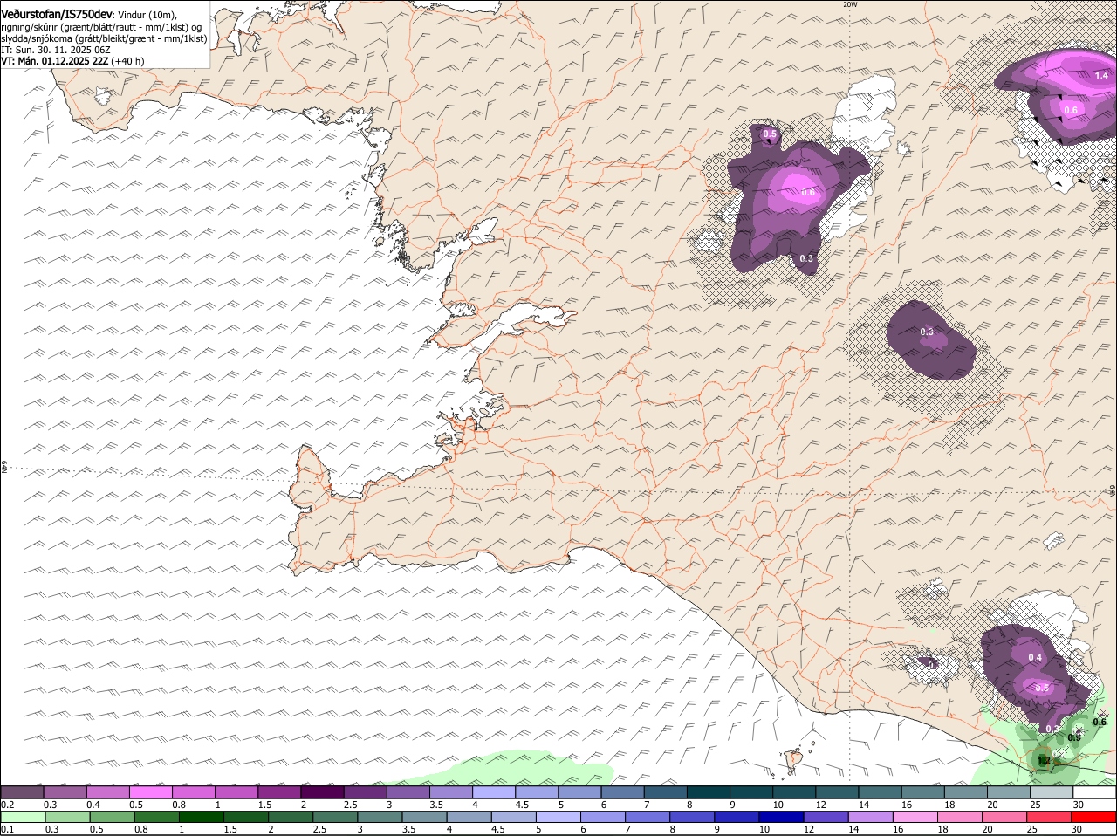1117x836 pixels.
Task: Pick the 30 red swatch in bottom legend row
Action: tap(1094, 818)
